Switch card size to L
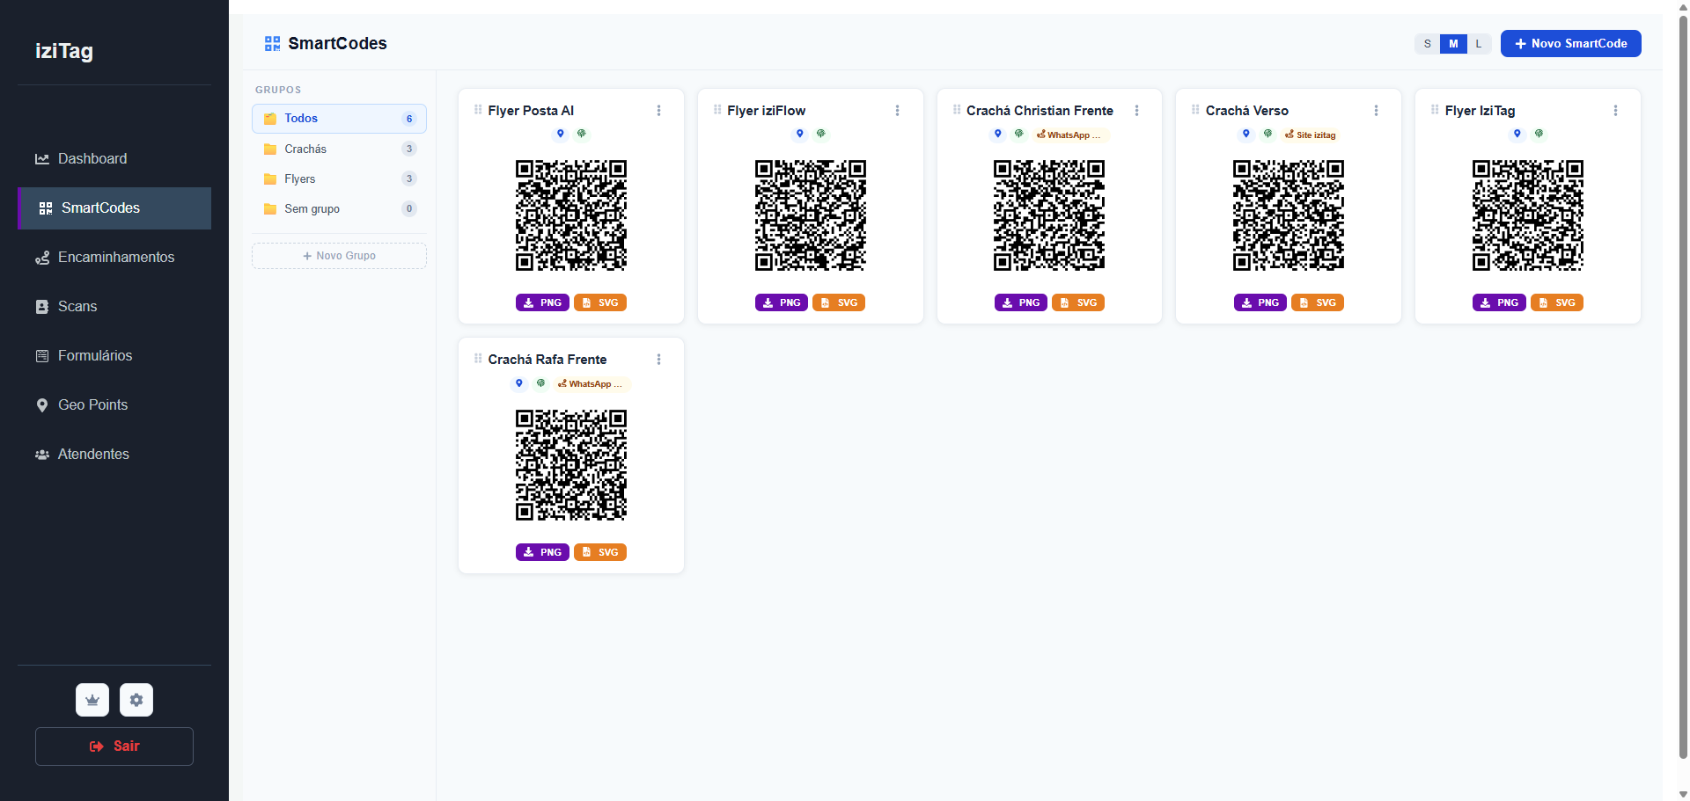The image size is (1690, 801). 1479,44
